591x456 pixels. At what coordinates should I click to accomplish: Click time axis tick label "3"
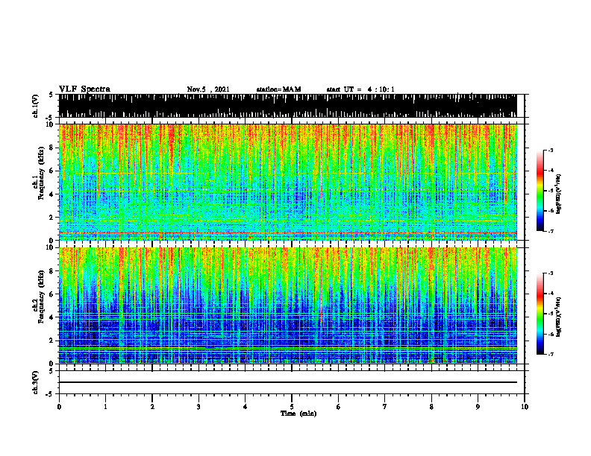click(x=198, y=407)
